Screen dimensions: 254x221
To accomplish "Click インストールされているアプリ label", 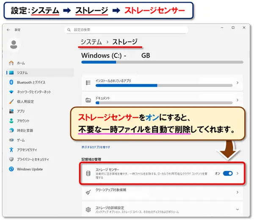I will tap(113, 81).
